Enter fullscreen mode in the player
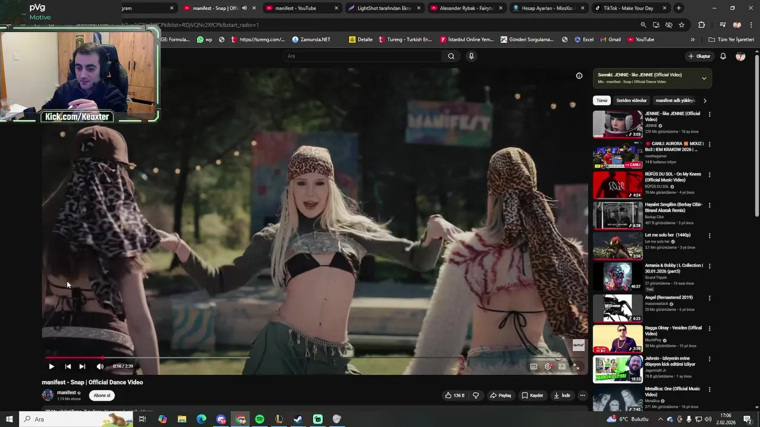Screen dimensions: 760x427 tap(576, 367)
